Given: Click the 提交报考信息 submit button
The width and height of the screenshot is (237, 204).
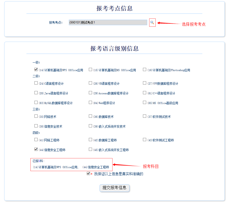Looking at the screenshot, I should click(x=115, y=188).
